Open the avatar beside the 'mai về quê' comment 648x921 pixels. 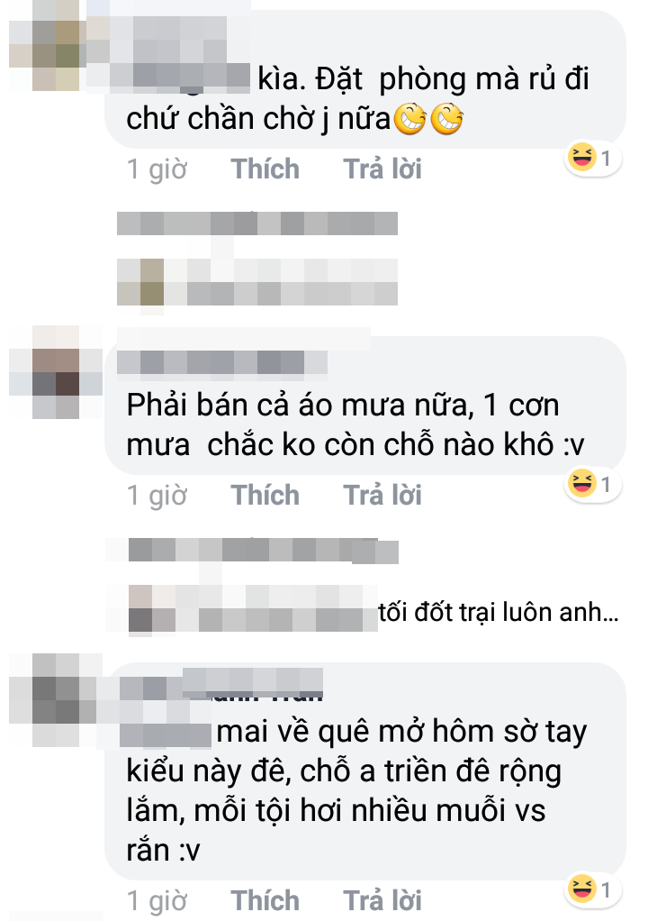(56, 700)
